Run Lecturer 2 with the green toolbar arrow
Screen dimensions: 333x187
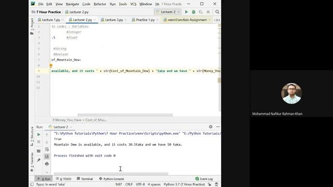tap(186, 12)
